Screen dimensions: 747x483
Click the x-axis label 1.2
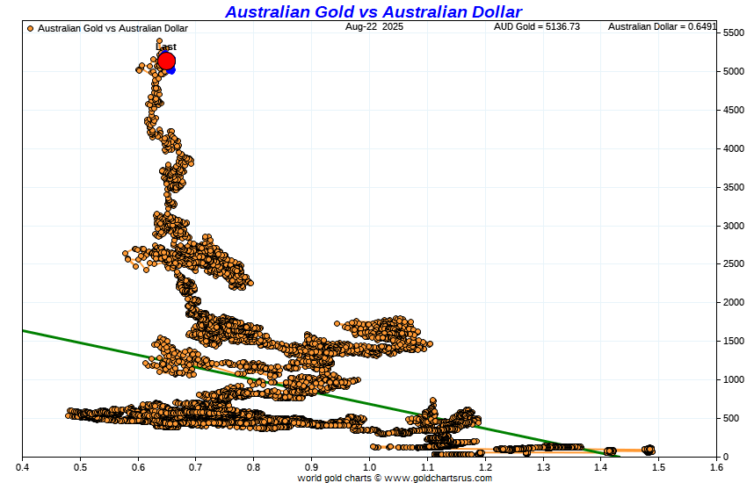coord(485,467)
